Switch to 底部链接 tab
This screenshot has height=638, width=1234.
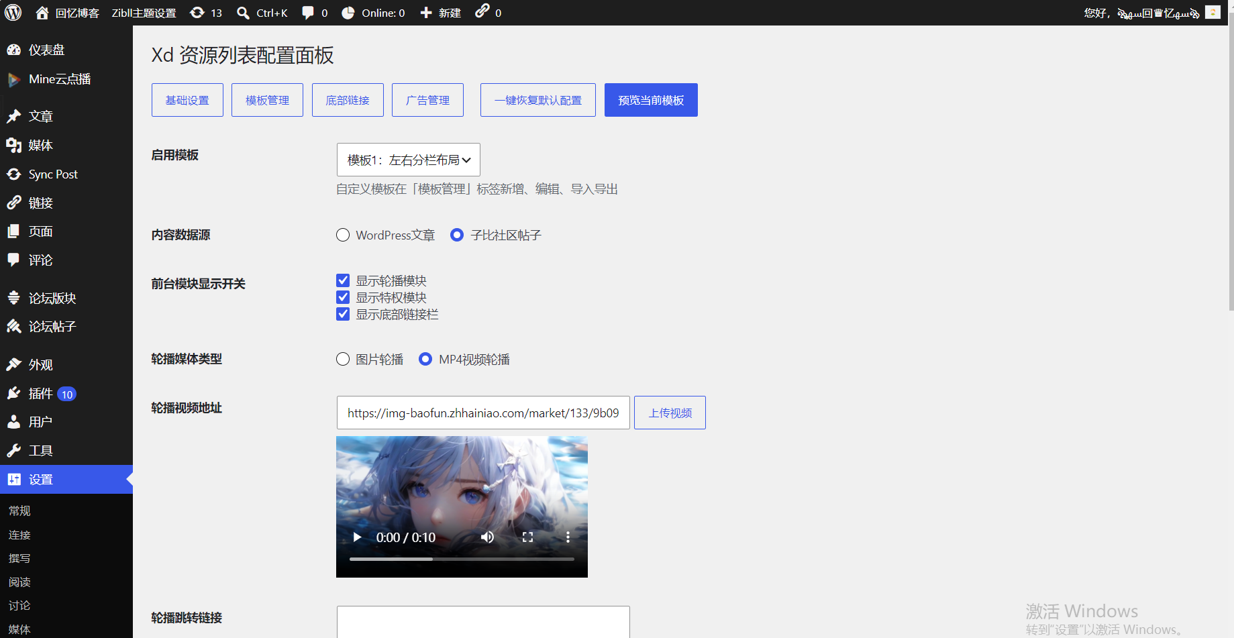tap(348, 100)
